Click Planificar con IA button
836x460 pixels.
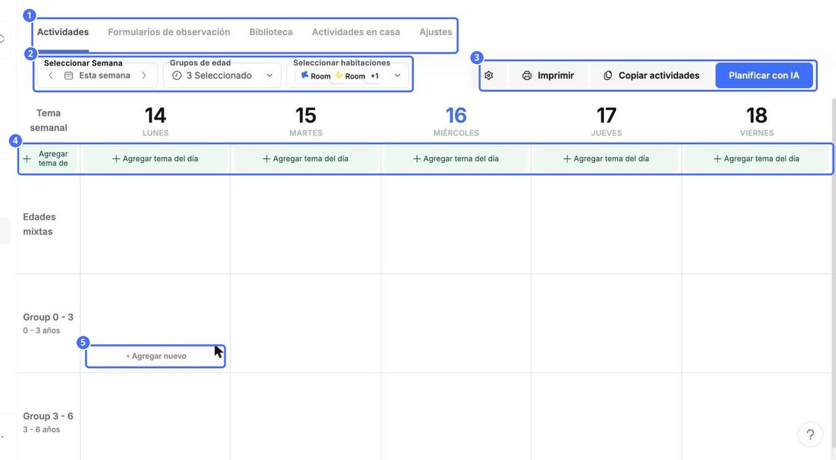764,75
